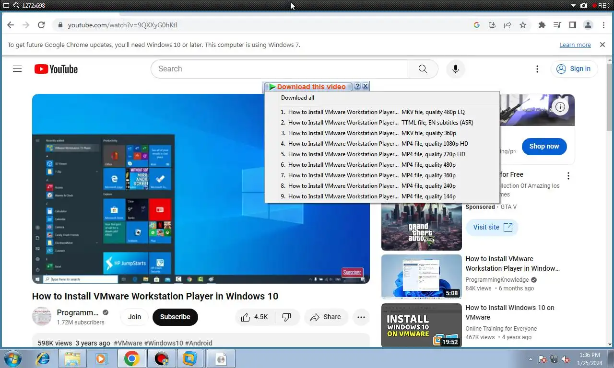The height and width of the screenshot is (368, 614).
Task: Open Windows Media Player in taskbar
Action: [102, 358]
